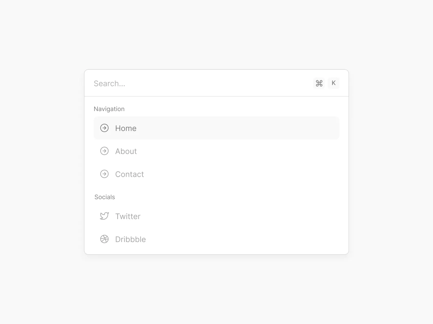Click the arrow icon beside Home
433x324 pixels.
pos(104,128)
